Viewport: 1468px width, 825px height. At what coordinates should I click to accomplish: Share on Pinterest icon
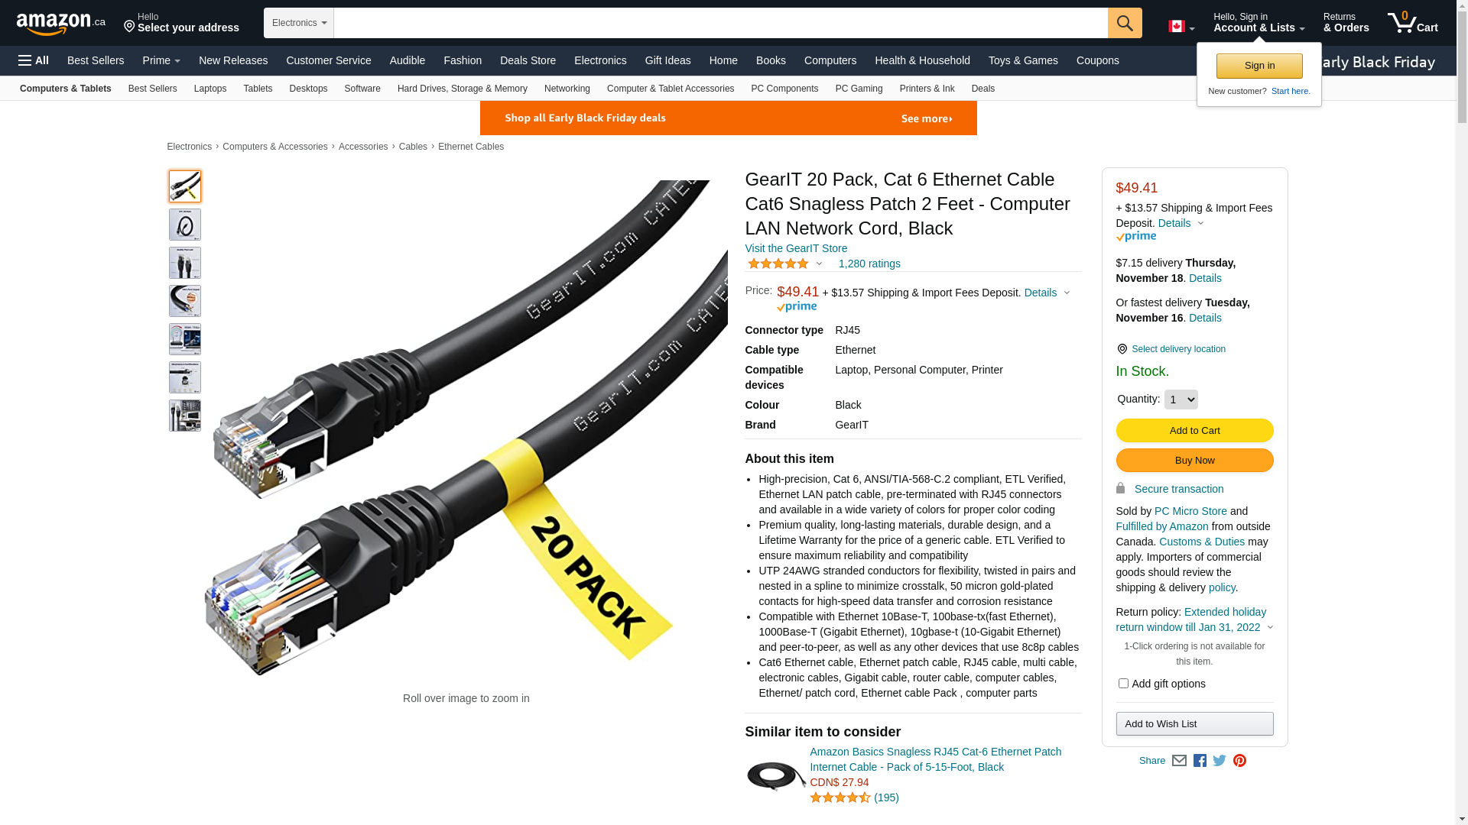[x=1239, y=761]
